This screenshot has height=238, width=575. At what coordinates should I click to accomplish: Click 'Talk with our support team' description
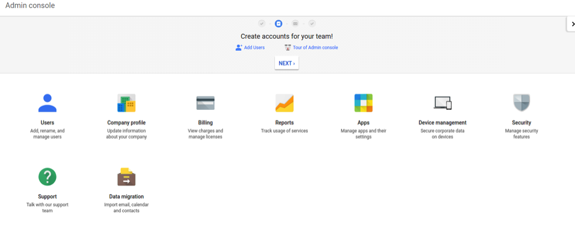47,207
